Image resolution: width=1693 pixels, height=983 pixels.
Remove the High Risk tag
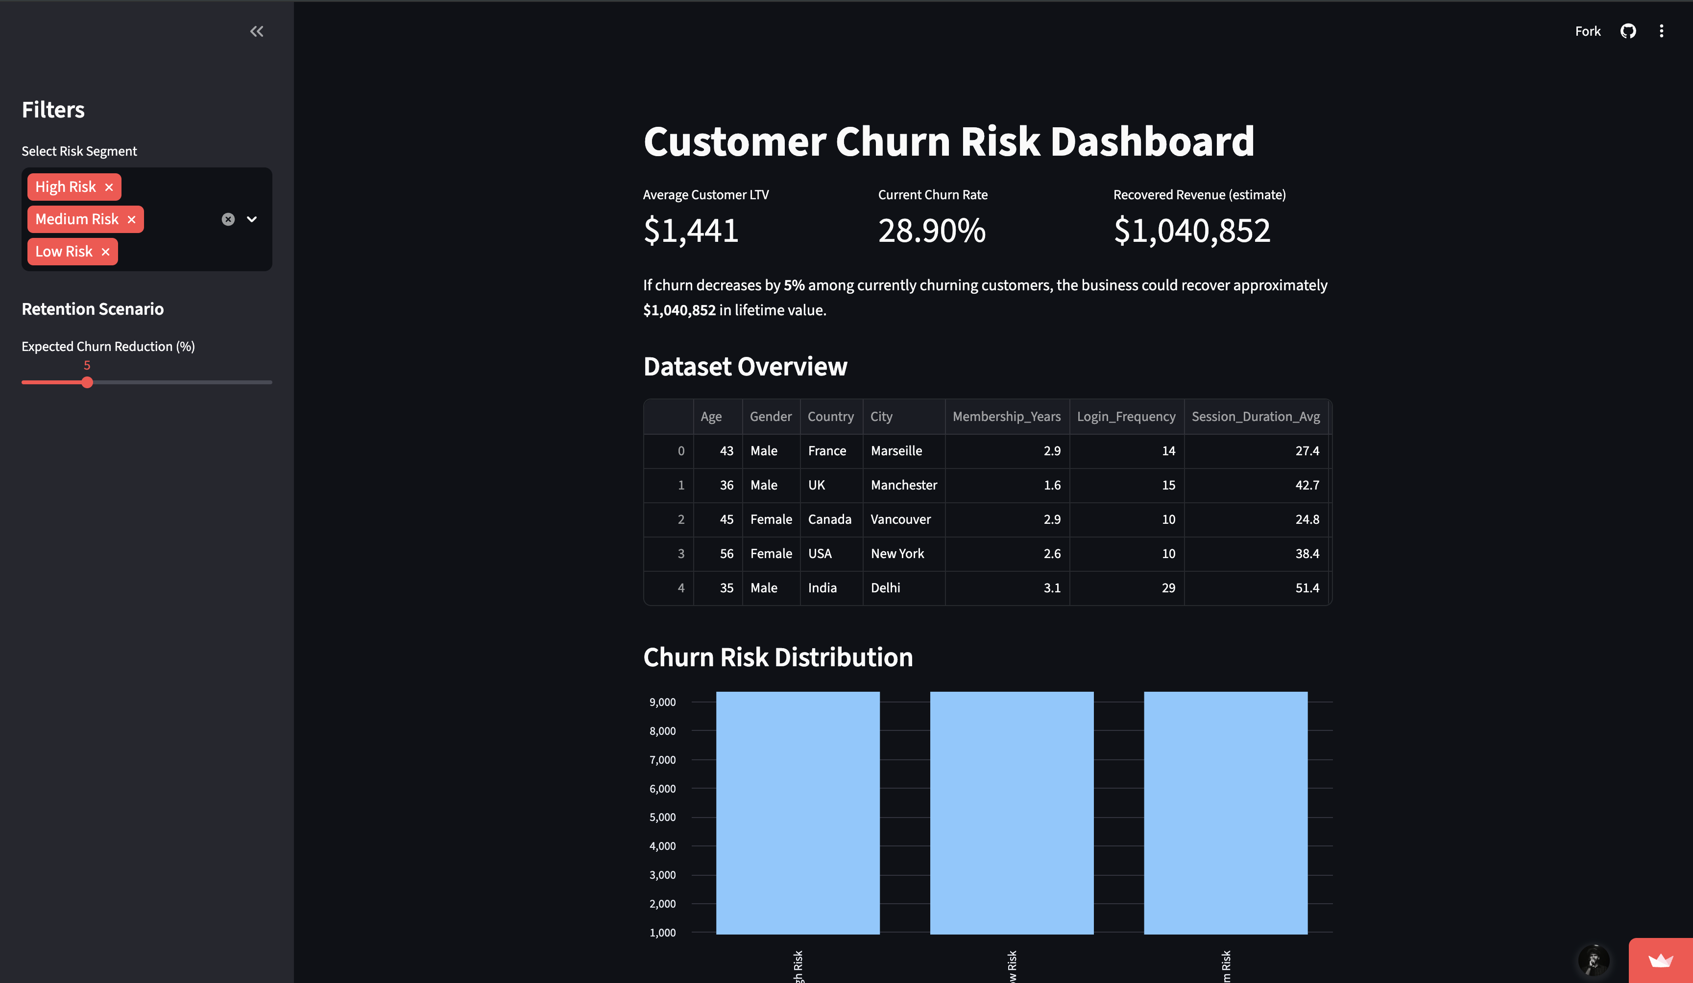tap(109, 187)
